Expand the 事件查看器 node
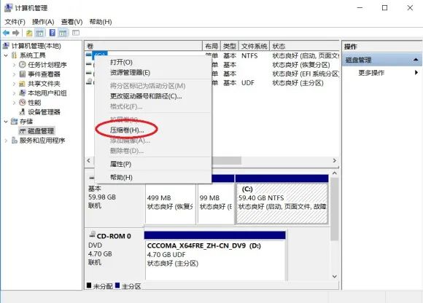 (15, 74)
